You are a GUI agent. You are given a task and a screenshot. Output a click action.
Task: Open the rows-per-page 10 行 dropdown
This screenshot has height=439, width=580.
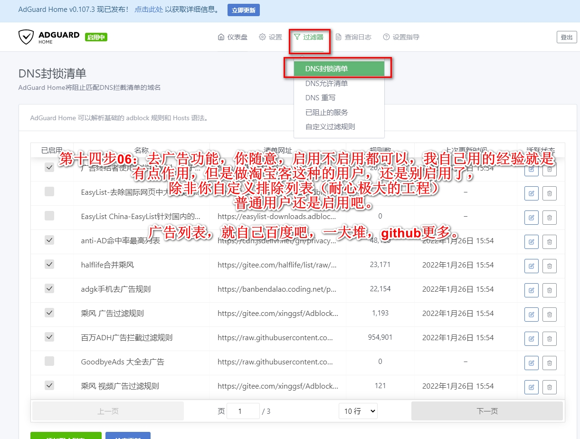tap(358, 411)
